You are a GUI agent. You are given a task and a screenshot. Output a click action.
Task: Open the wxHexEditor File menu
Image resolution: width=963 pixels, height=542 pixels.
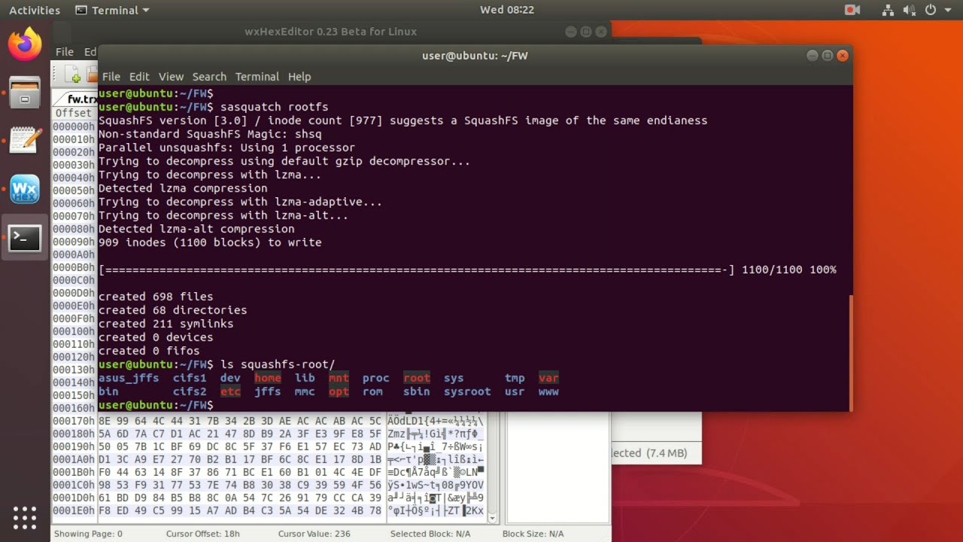point(65,51)
